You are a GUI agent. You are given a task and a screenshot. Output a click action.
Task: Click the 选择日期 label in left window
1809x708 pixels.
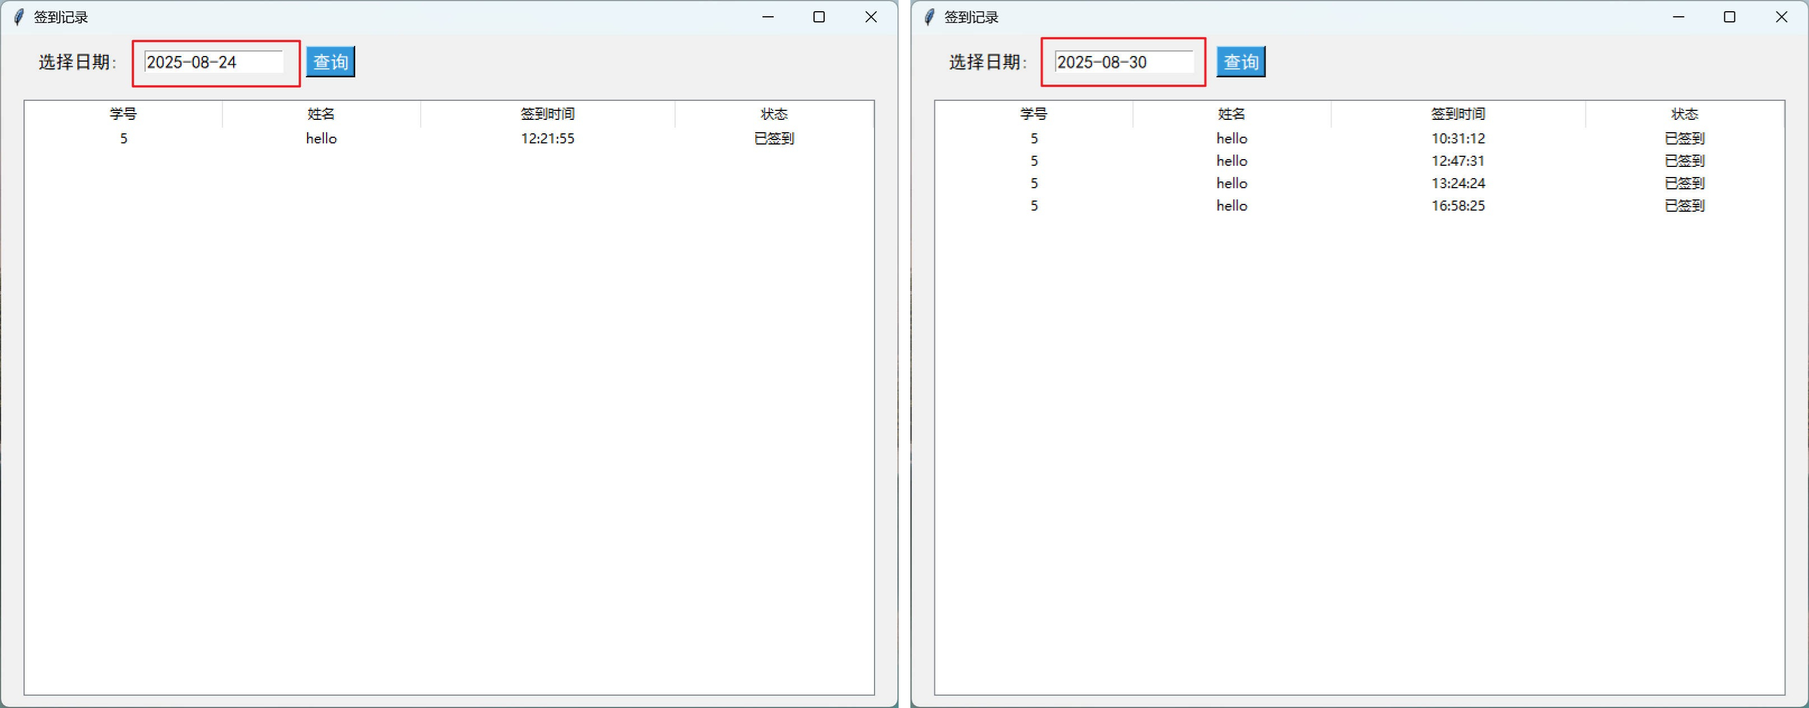click(77, 62)
